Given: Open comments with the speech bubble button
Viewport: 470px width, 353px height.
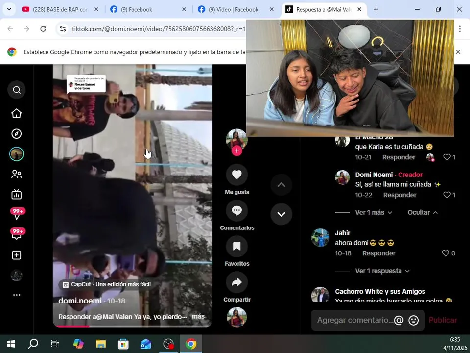Looking at the screenshot, I should (x=237, y=210).
